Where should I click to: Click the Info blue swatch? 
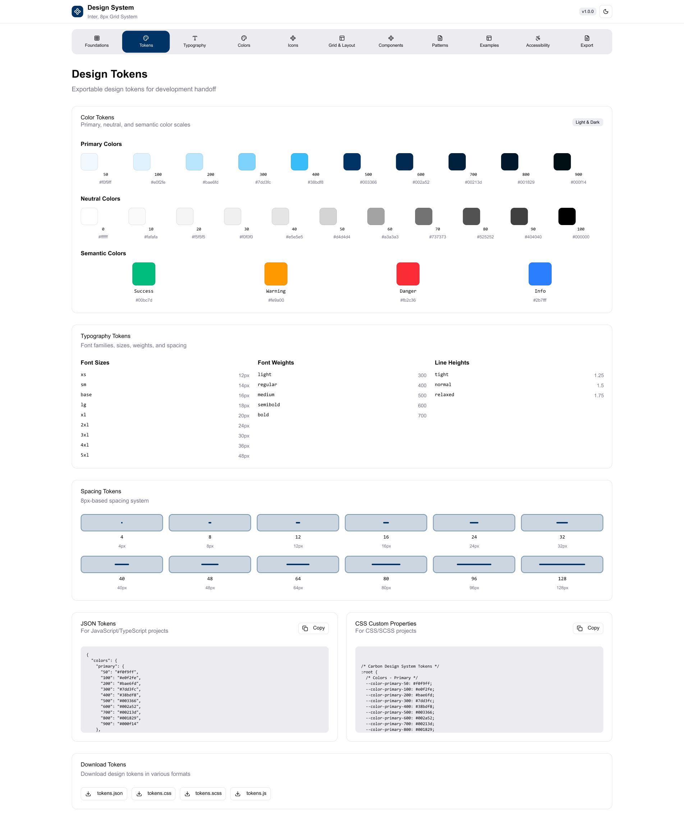click(x=540, y=274)
